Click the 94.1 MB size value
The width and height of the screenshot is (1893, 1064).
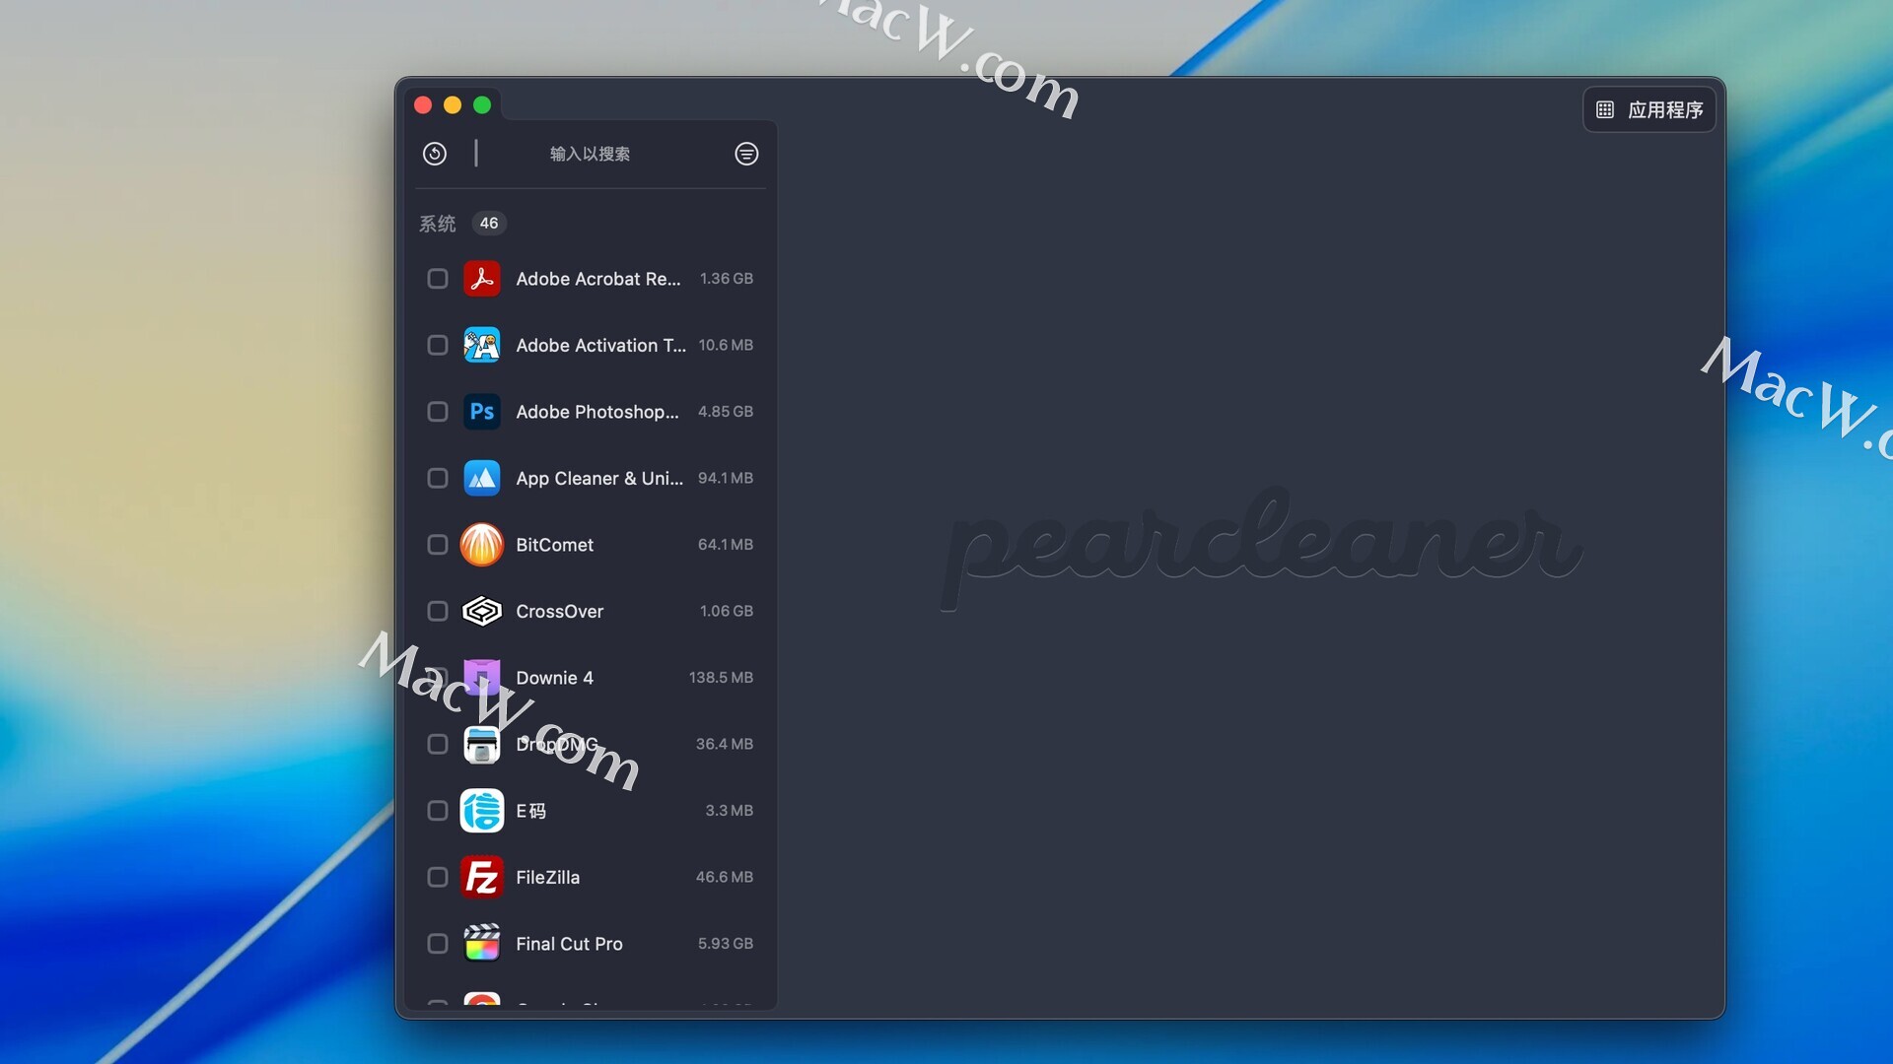pos(726,478)
